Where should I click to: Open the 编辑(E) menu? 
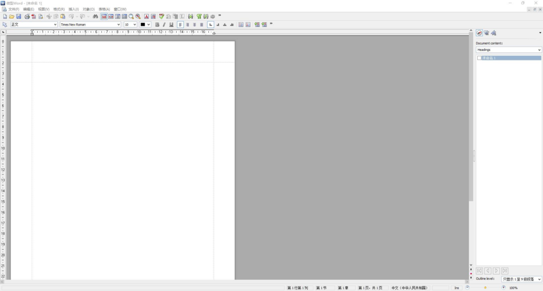click(x=29, y=10)
